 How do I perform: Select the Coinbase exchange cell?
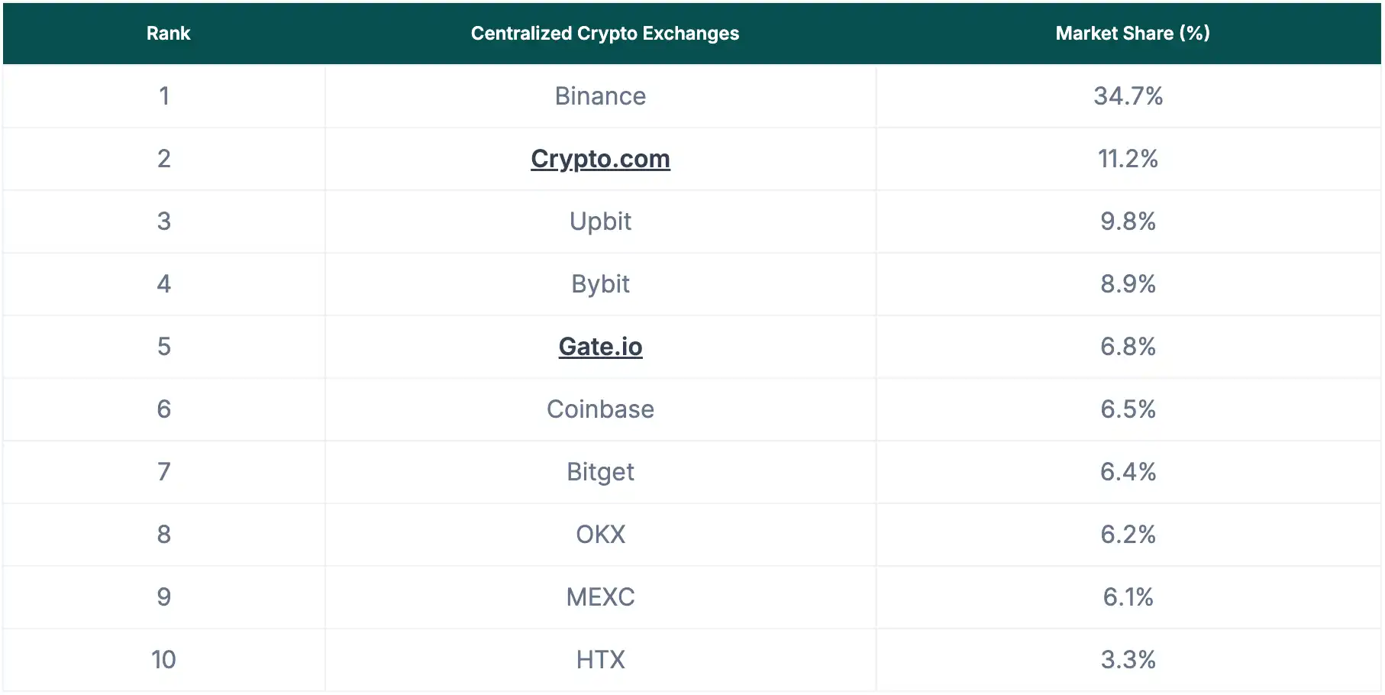[x=600, y=409]
